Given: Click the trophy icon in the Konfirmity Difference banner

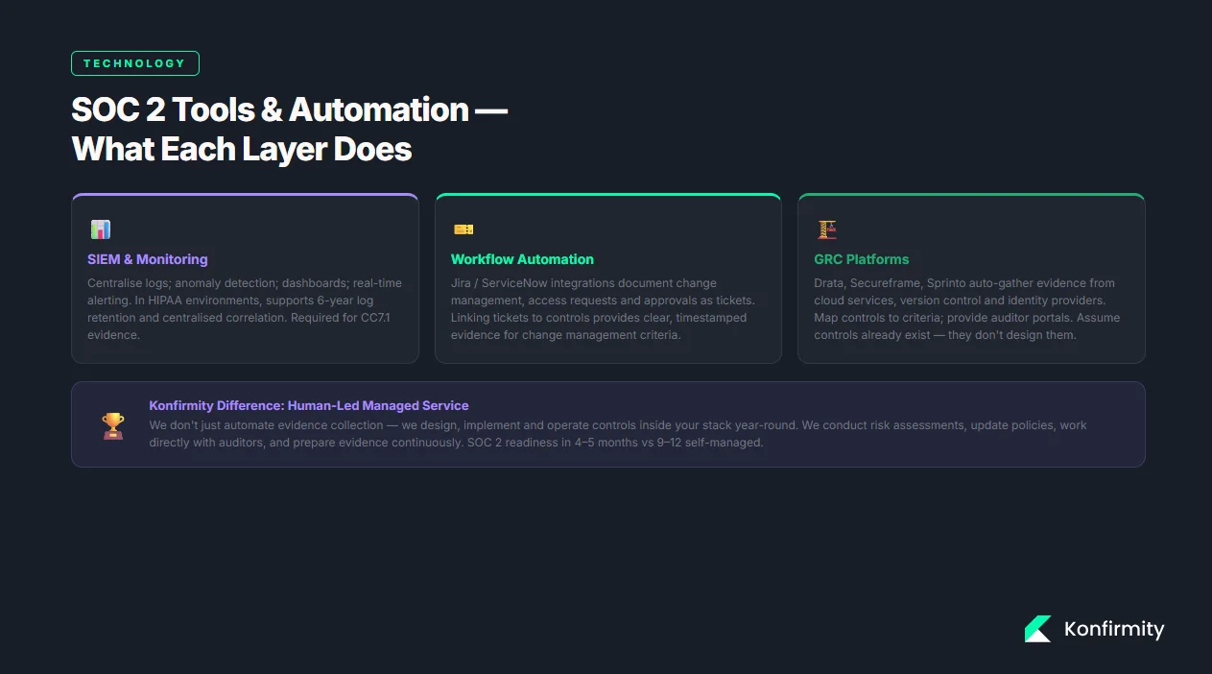Looking at the screenshot, I should (x=113, y=424).
